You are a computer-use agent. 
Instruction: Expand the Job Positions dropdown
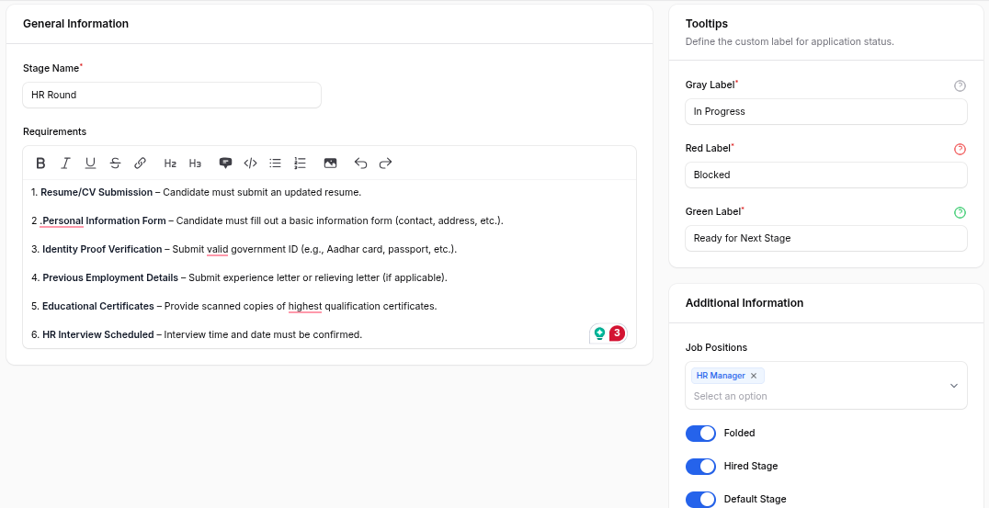click(x=953, y=386)
